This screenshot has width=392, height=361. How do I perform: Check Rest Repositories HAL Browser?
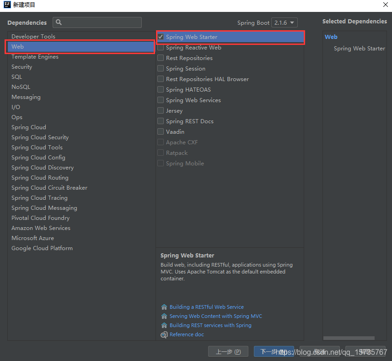[161, 79]
